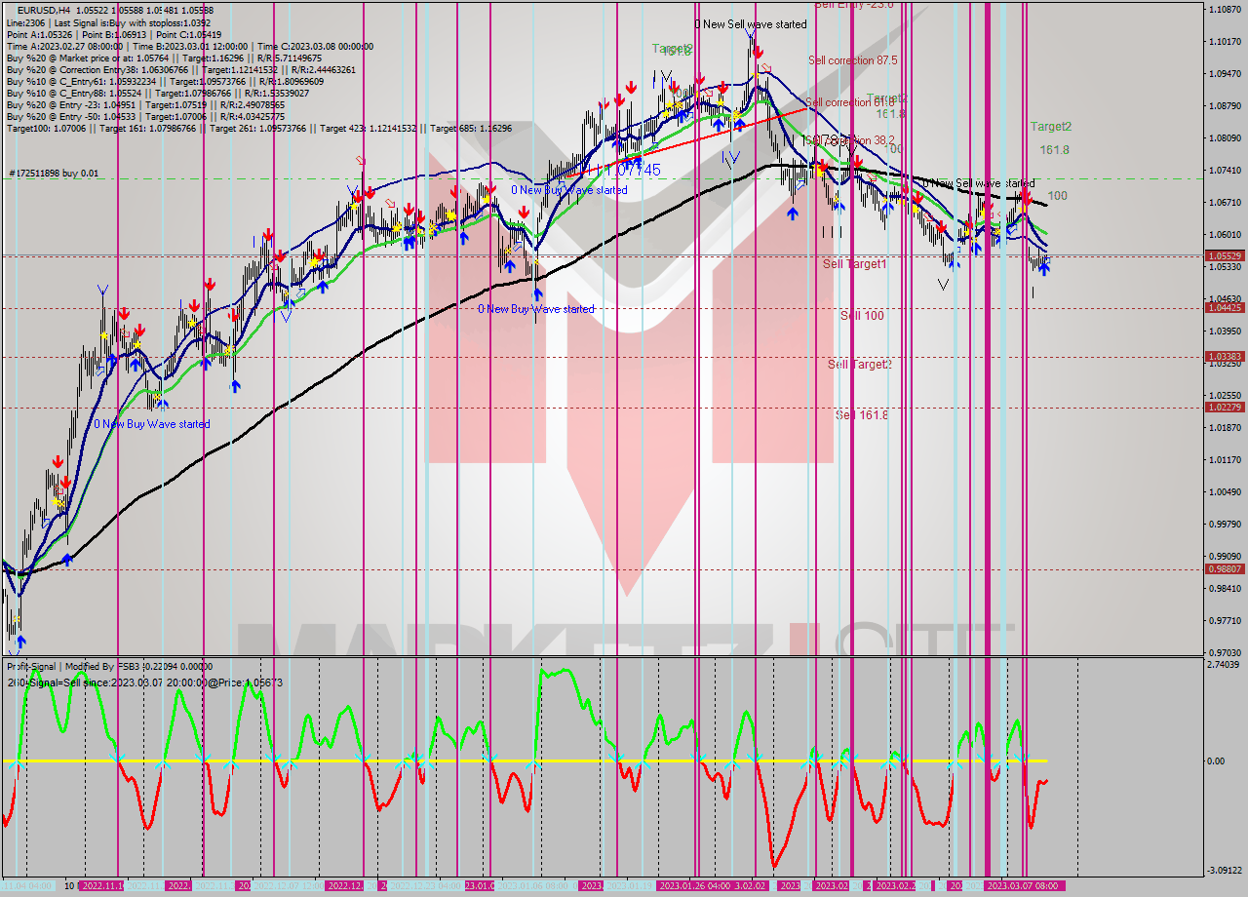The image size is (1248, 897).
Task: Select 0.97710 on the price scale
Action: [x=1225, y=621]
